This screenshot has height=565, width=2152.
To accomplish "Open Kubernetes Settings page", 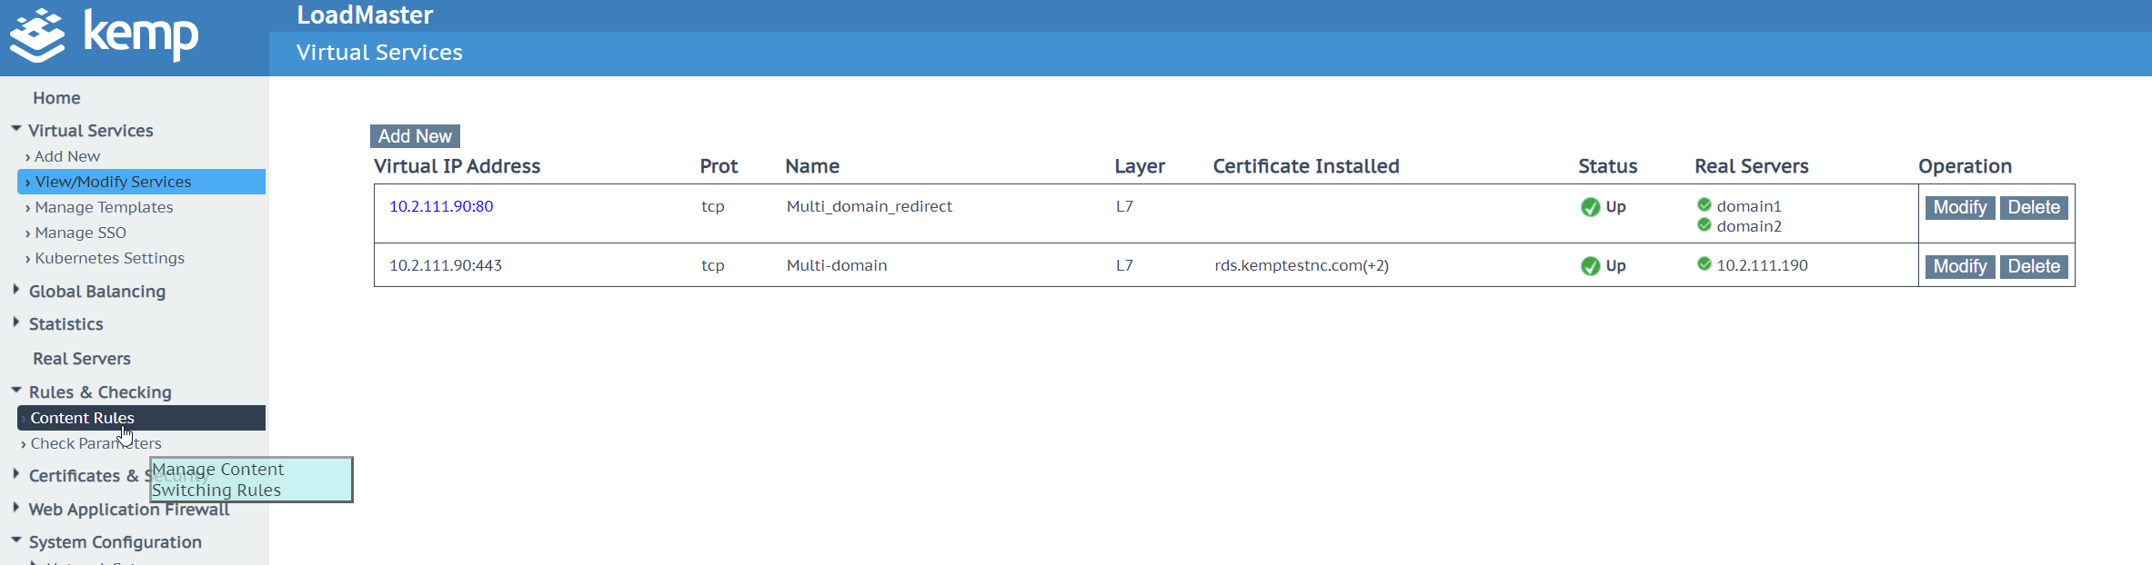I will coord(109,258).
